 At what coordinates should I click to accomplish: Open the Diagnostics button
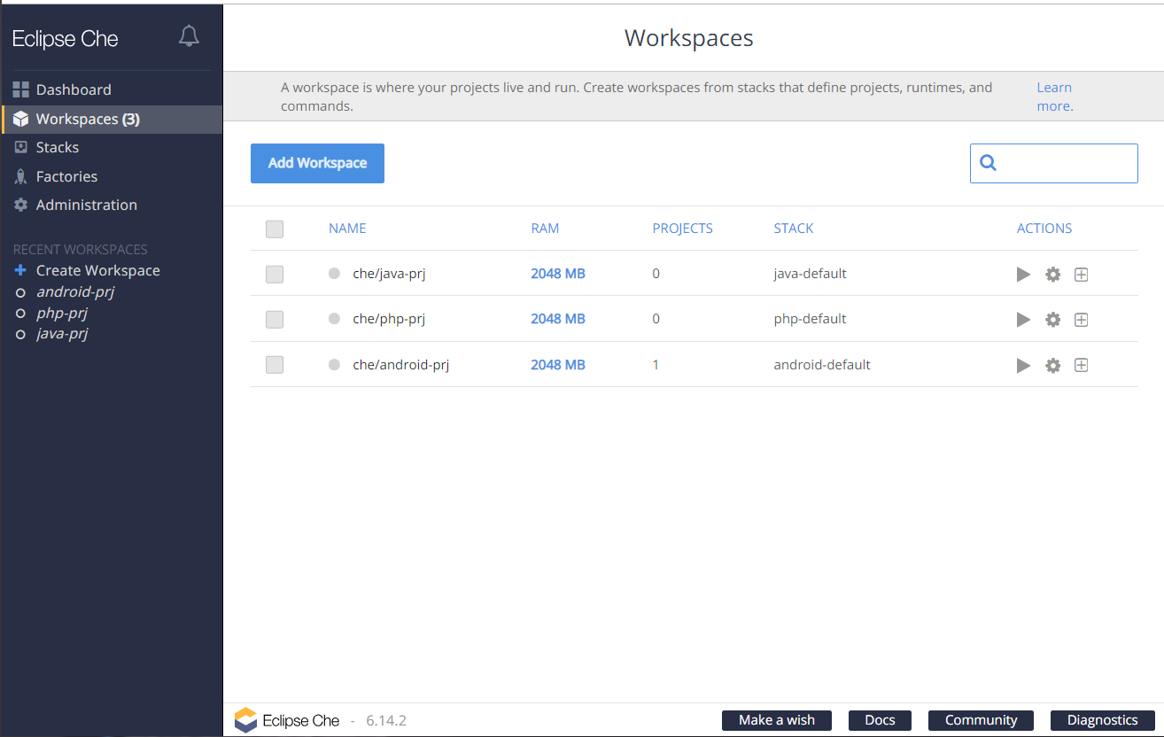[x=1103, y=720]
